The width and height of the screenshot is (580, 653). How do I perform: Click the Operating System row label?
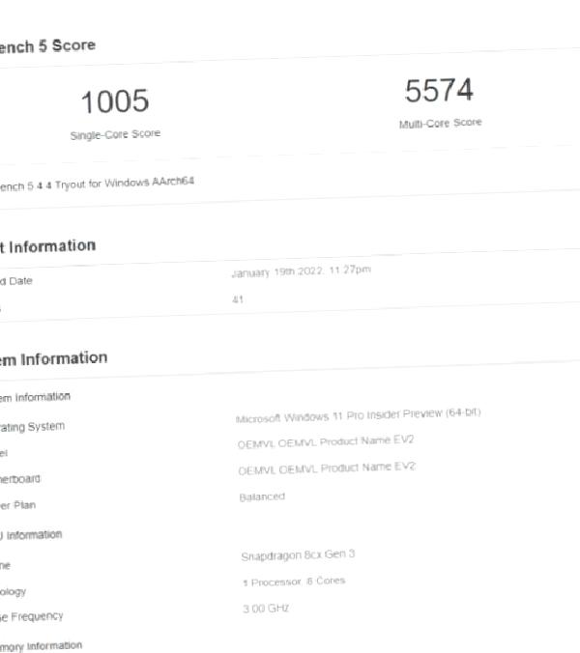(x=32, y=426)
